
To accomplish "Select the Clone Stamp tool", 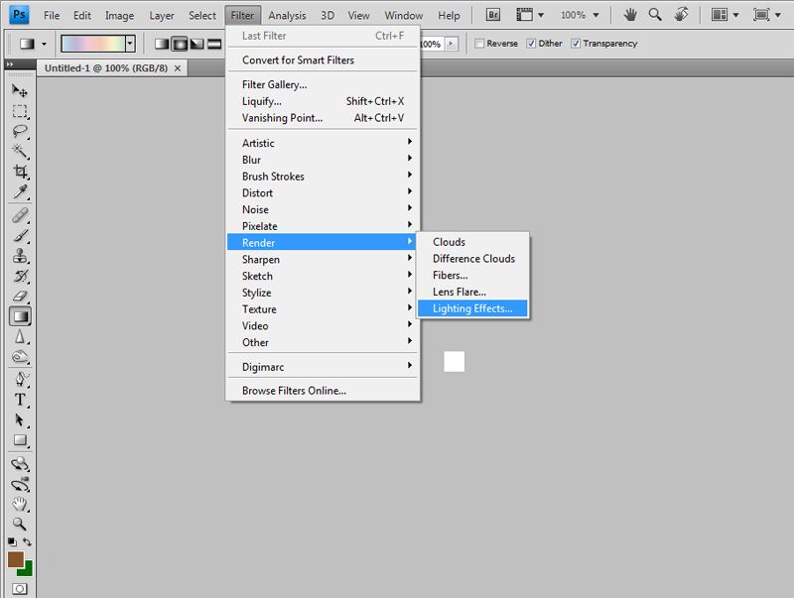I will pyautogui.click(x=20, y=256).
